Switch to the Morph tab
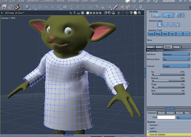This screenshot has width=191, height=137. (159, 47)
